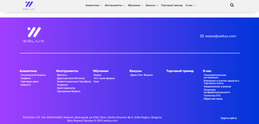The width and height of the screenshot is (259, 124).
Task: Open the Обучение dropdown menu in header
Action: [135, 5]
